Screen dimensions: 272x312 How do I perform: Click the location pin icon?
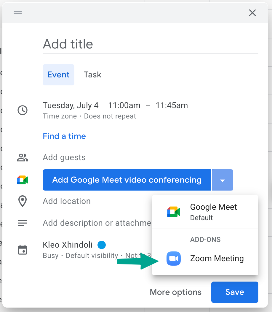click(x=22, y=201)
